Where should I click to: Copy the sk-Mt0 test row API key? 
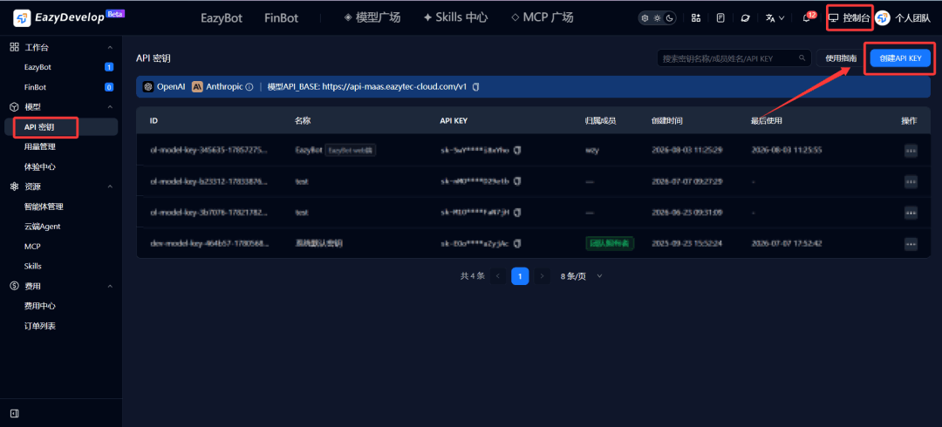(x=517, y=213)
